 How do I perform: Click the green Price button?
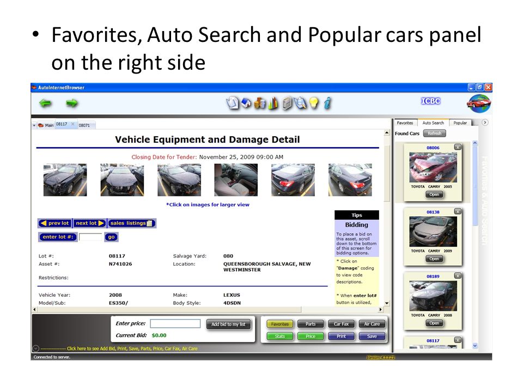click(311, 336)
